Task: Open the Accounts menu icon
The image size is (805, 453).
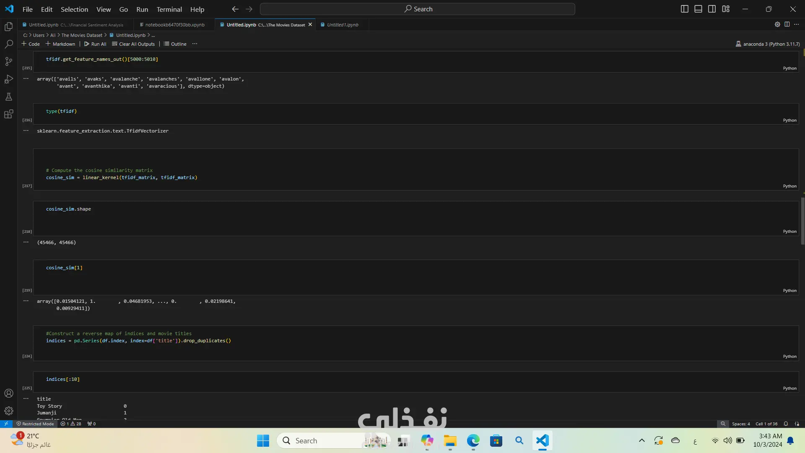Action: tap(8, 393)
